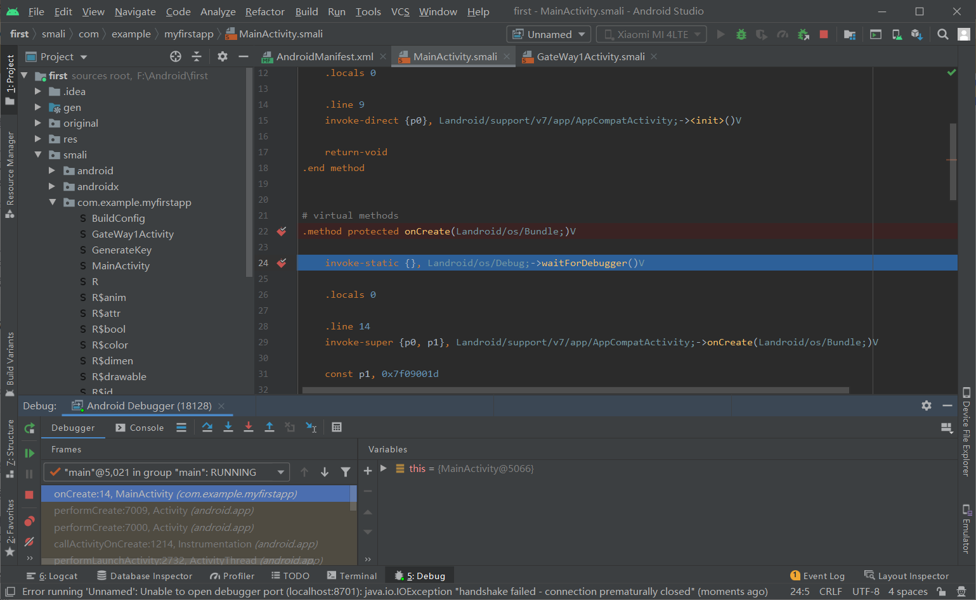Expand the .idea folder
Image resolution: width=976 pixels, height=600 pixels.
click(38, 91)
